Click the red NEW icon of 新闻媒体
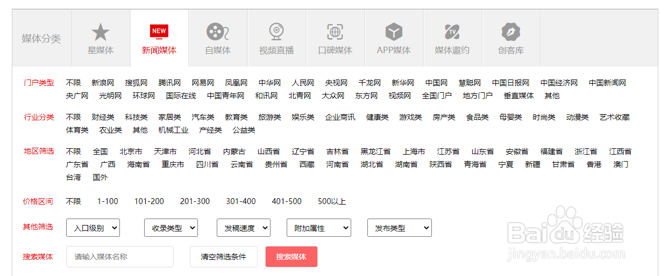This screenshot has height=276, width=661. (159, 32)
